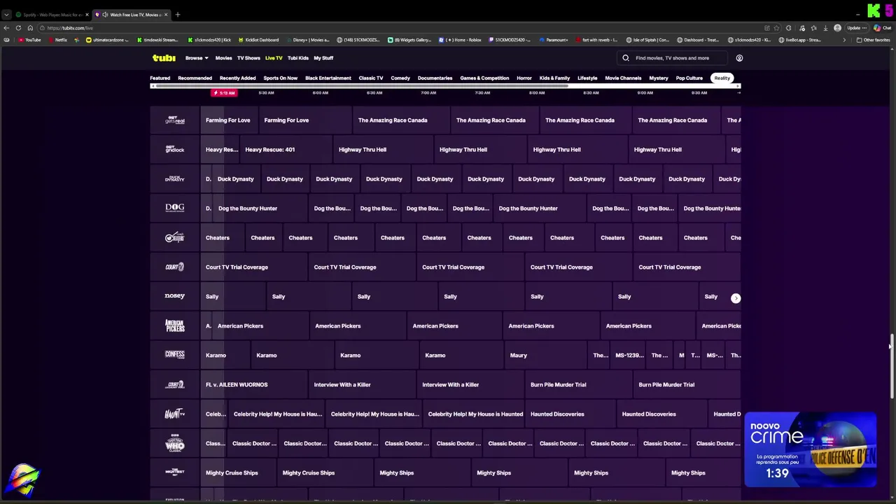Click the Farming For Love program first block
This screenshot has height=504, width=896.
tap(228, 120)
